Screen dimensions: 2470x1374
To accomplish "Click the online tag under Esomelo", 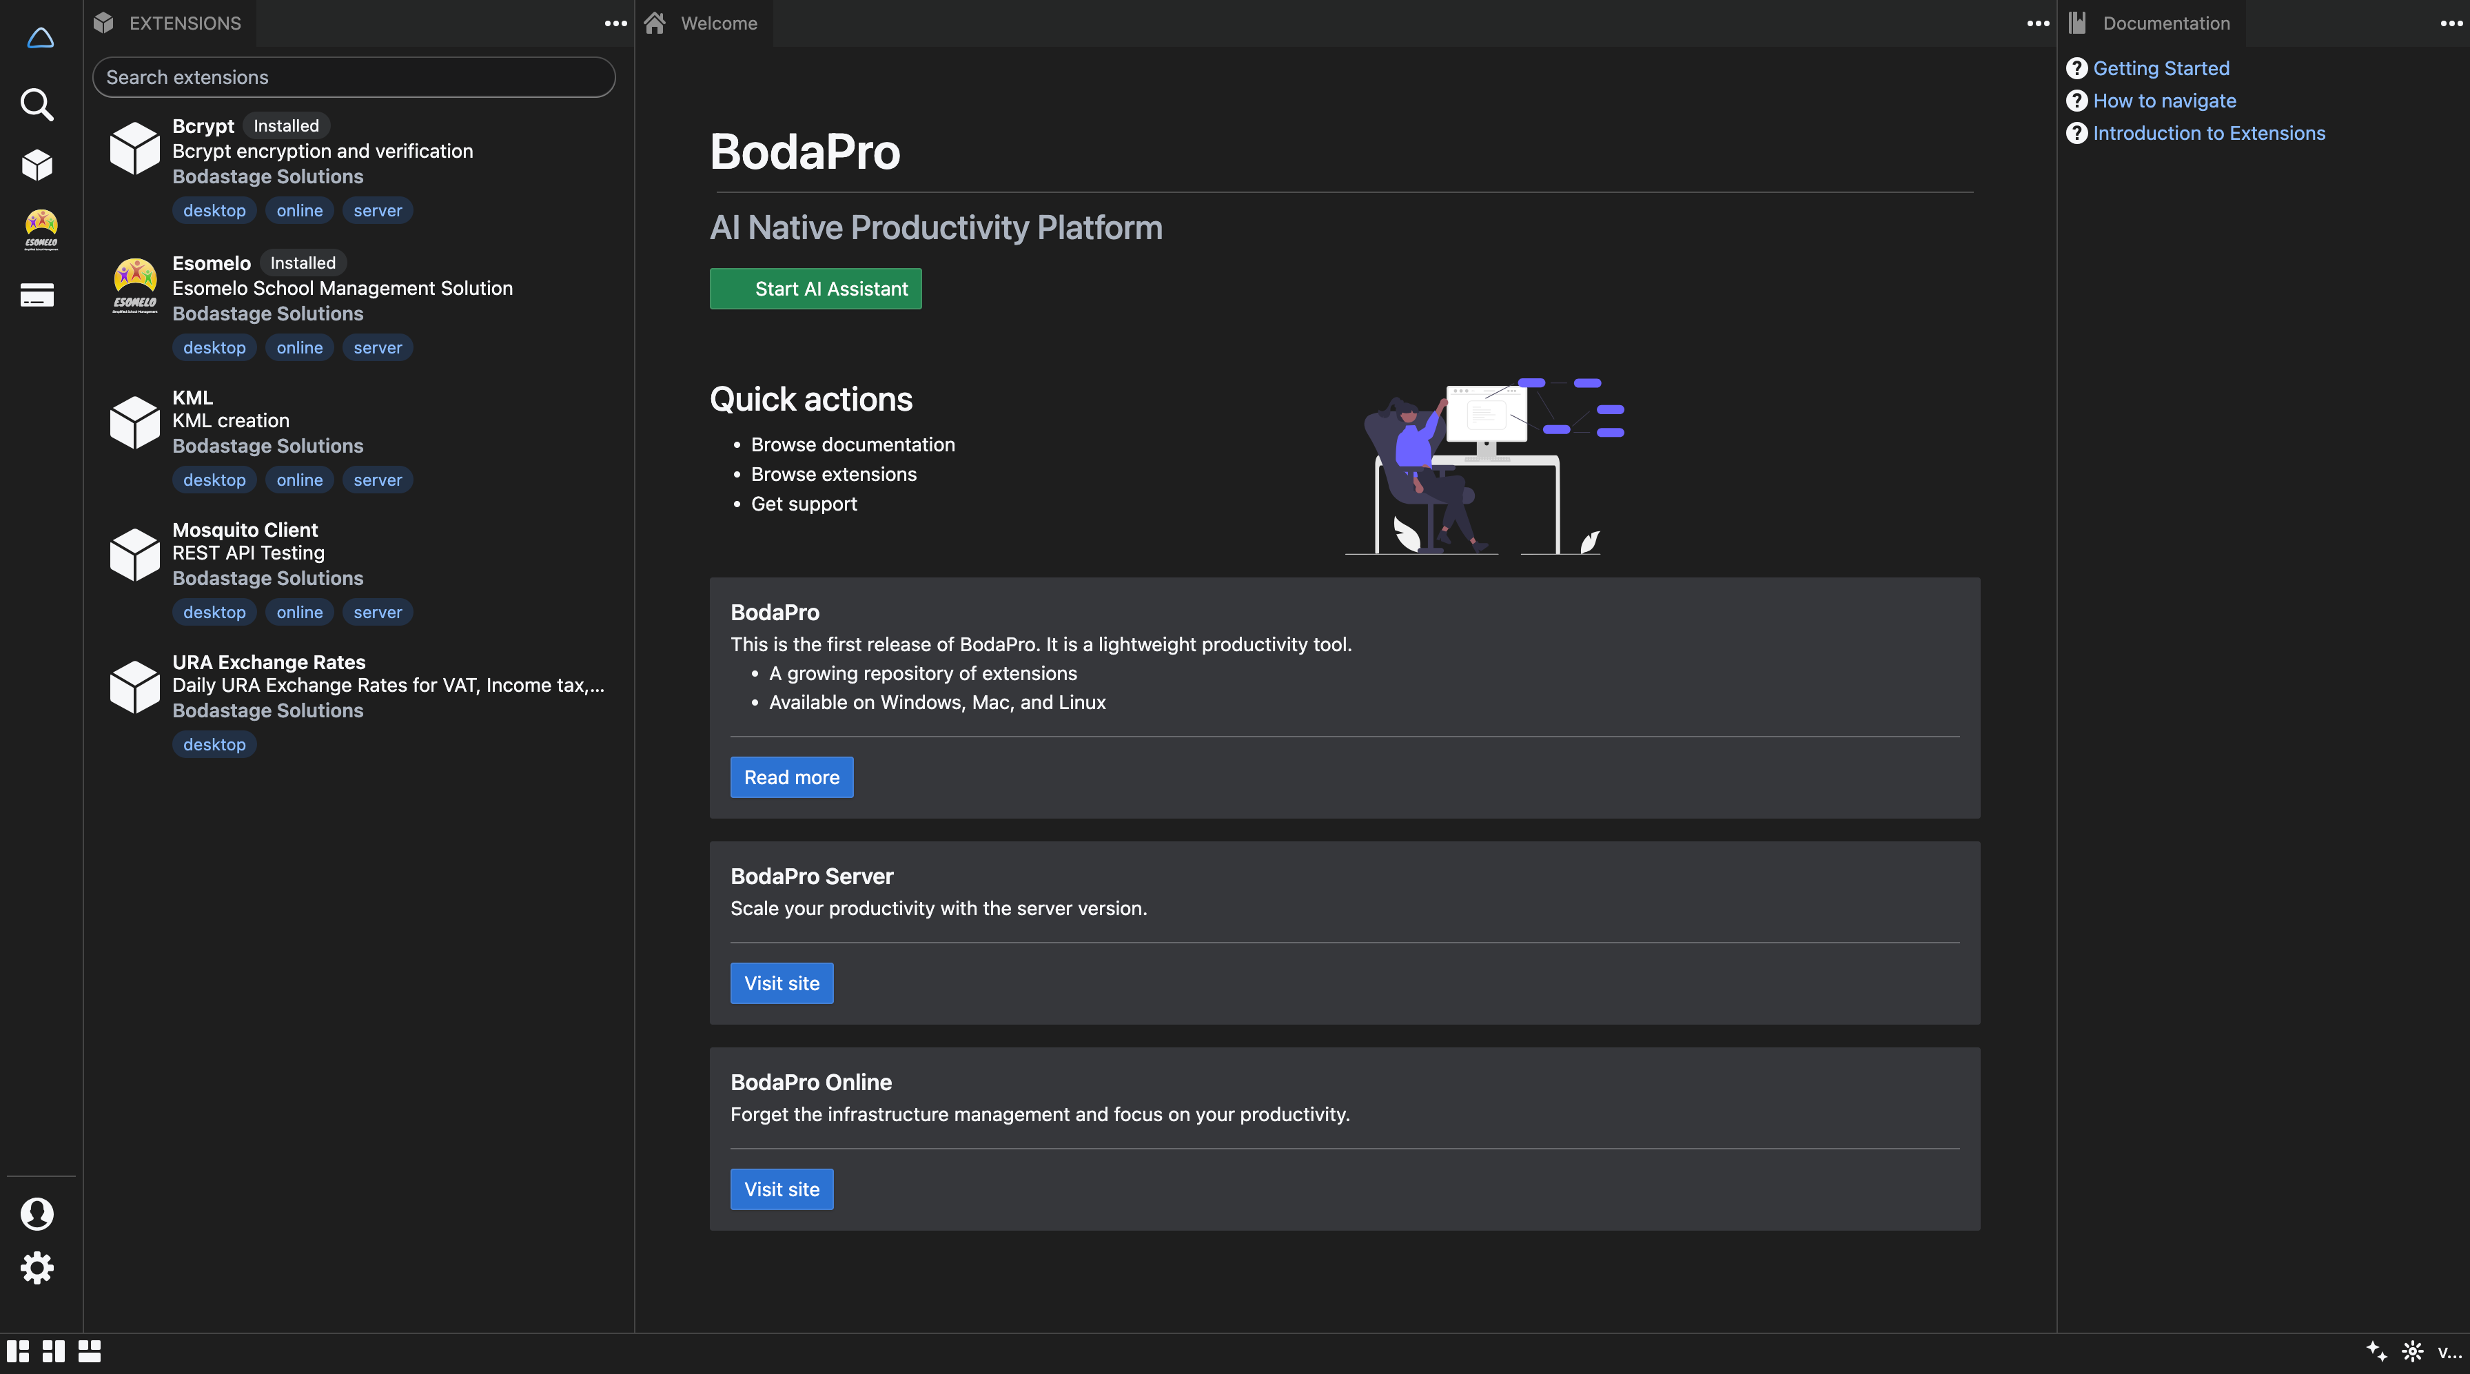I will [x=299, y=347].
